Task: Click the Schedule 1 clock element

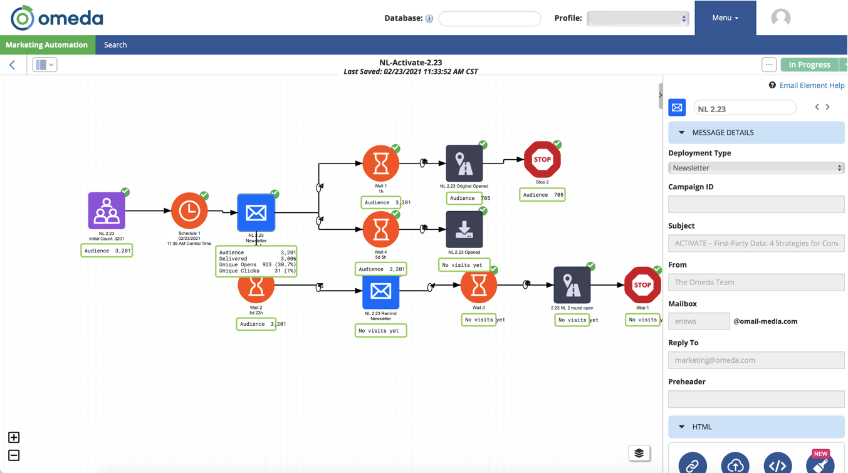Action: [189, 211]
